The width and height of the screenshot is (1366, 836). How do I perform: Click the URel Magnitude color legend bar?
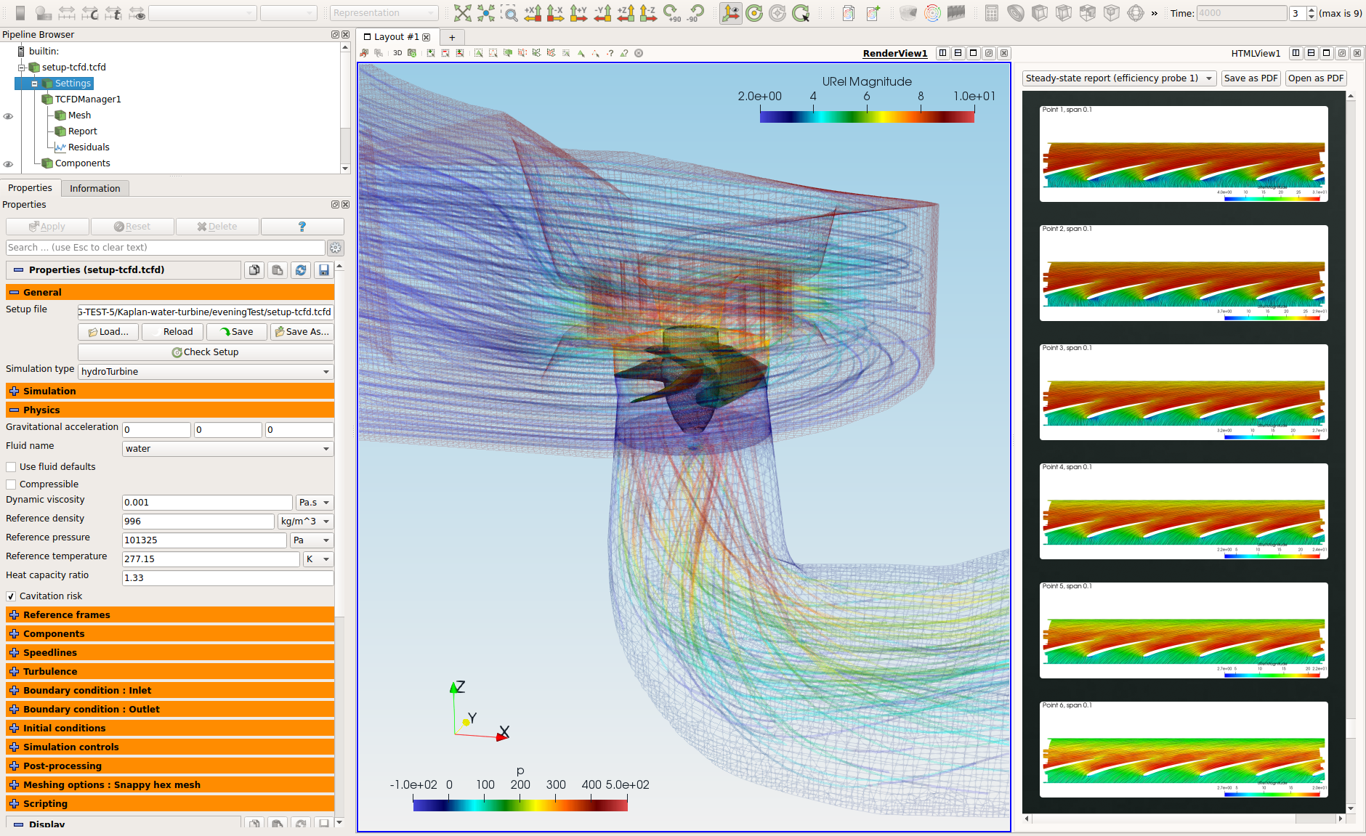pos(867,116)
